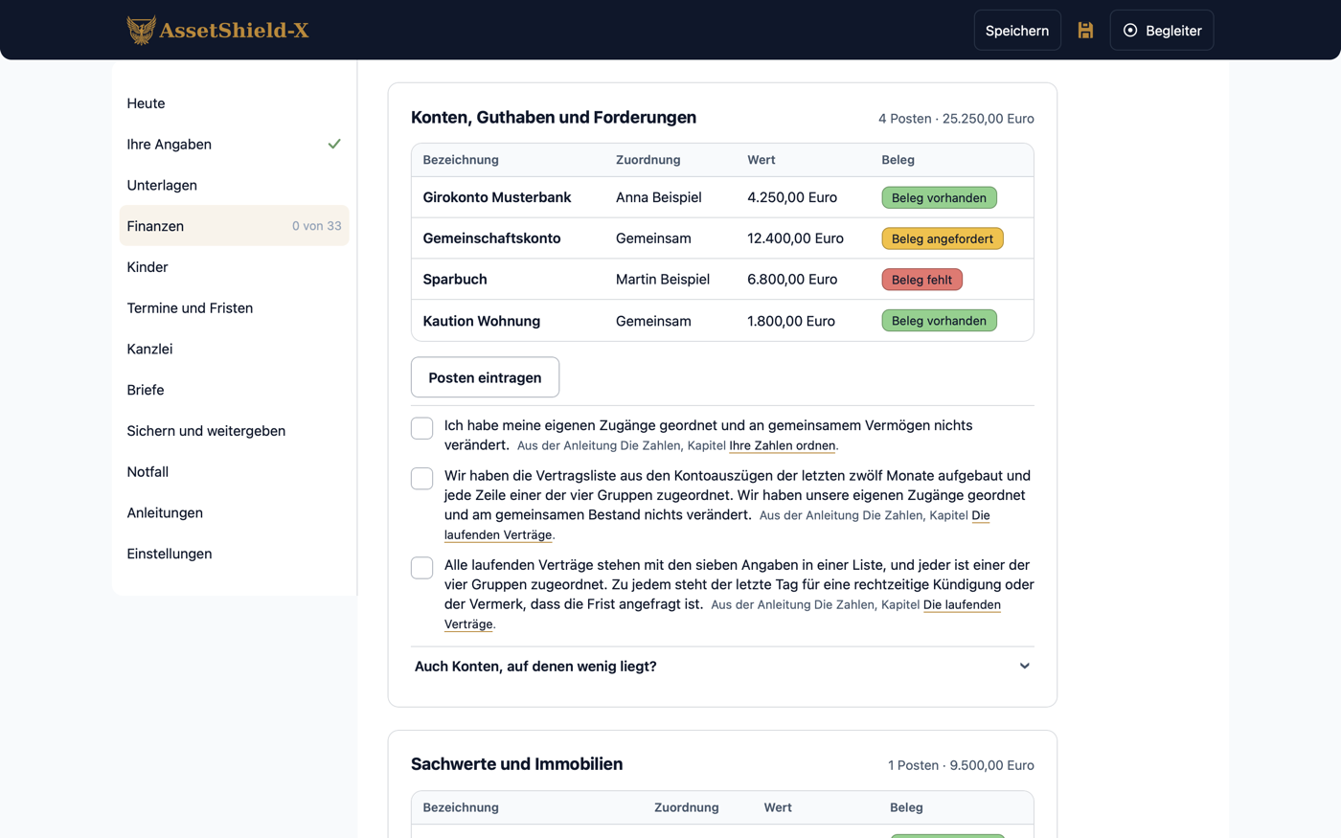Open Einstellungen in the sidebar
The image size is (1341, 838).
click(x=234, y=554)
